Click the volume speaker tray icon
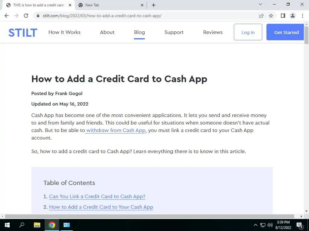 (x=270, y=225)
